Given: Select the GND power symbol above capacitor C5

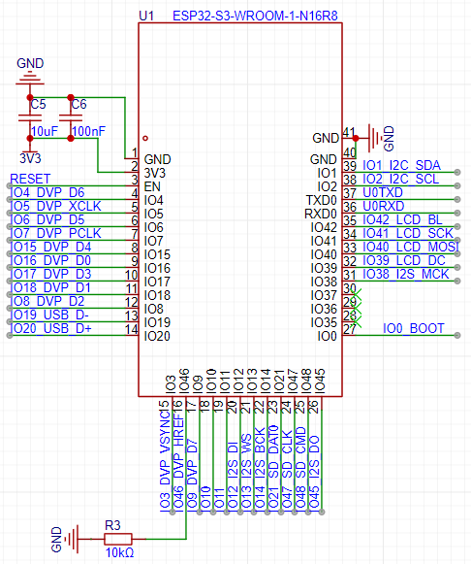Looking at the screenshot, I should pyautogui.click(x=30, y=78).
